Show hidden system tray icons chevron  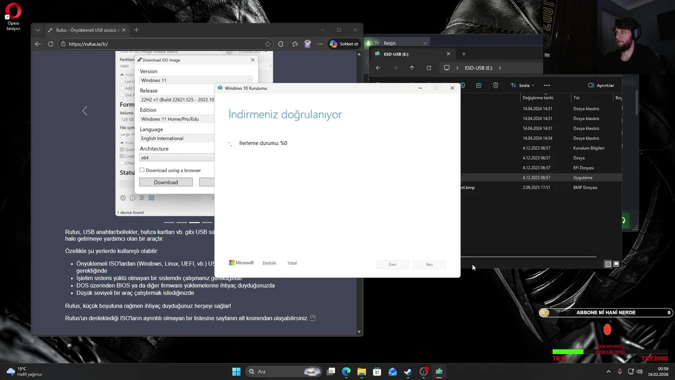(608, 372)
